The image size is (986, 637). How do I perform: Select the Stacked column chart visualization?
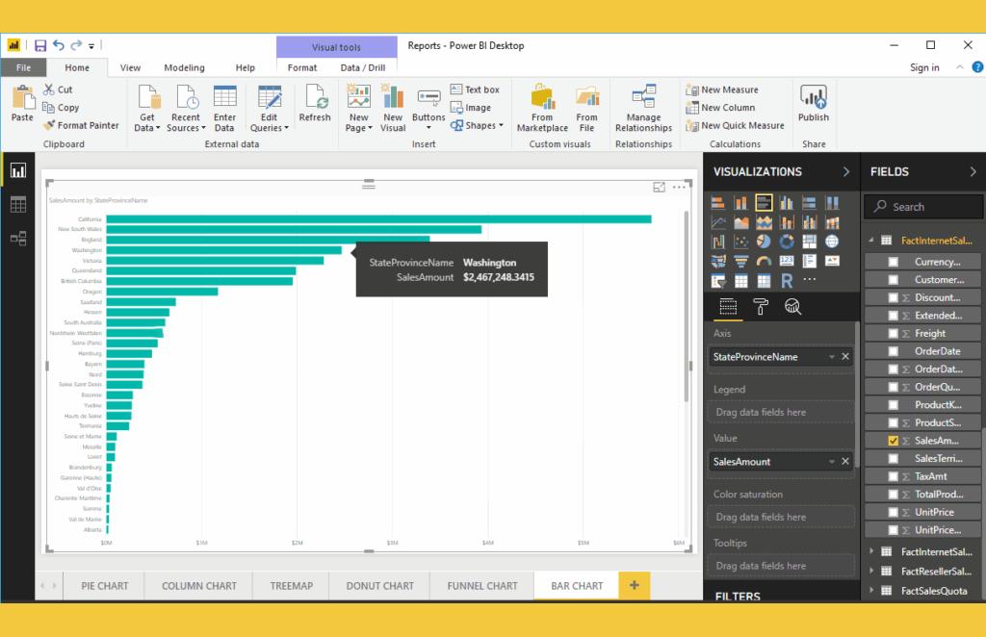pos(740,203)
